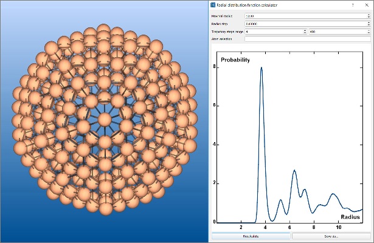374x243 pixels.
Task: Click the trajectory range start field
Action: [274, 31]
